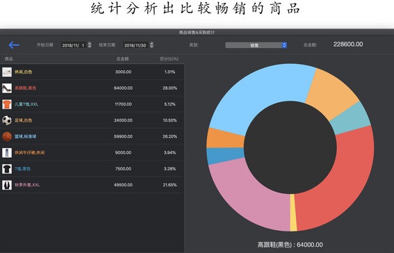This screenshot has width=394, height=253.
Task: Click the 10.50% percentage cell
Action: (x=170, y=120)
